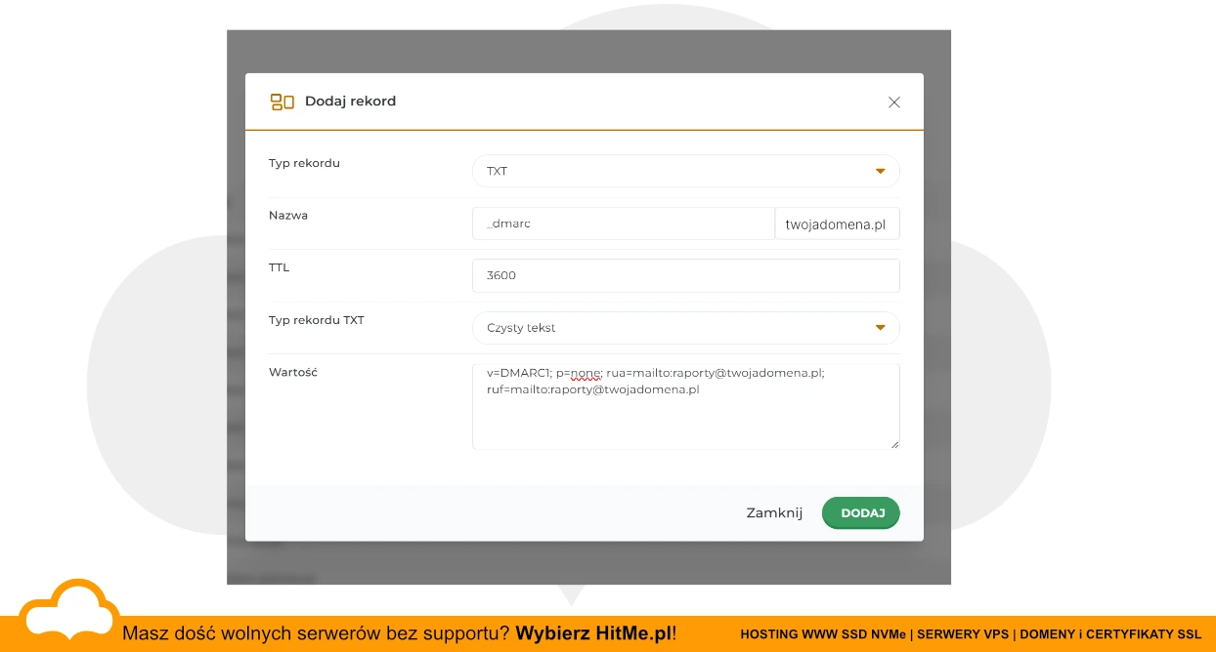Viewport: 1216px width, 652px height.
Task: Click the 'Typ rekordu TXT' label
Action: 317,320
